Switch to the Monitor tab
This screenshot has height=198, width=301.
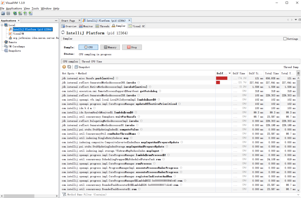[x=86, y=26]
